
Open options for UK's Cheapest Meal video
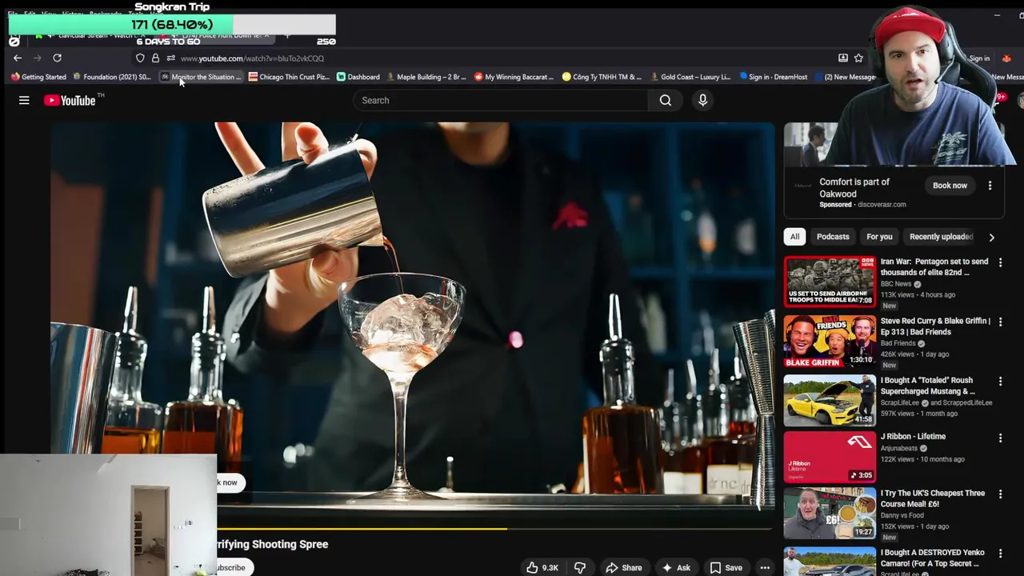click(x=1000, y=494)
